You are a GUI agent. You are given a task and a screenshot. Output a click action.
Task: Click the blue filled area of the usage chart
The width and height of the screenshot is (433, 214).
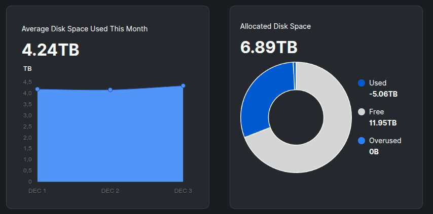pyautogui.click(x=110, y=137)
